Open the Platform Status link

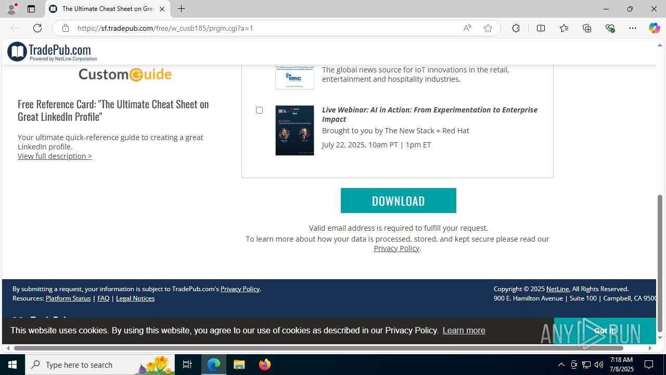click(68, 298)
